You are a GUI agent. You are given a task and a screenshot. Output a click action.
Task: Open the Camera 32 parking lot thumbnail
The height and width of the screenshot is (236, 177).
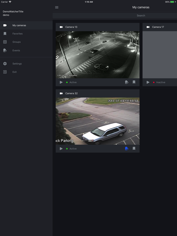(x=97, y=121)
